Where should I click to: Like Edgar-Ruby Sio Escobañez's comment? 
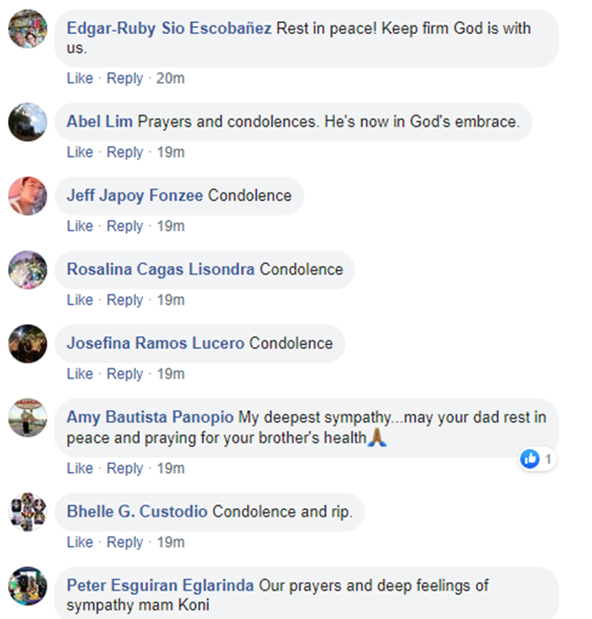coord(80,79)
